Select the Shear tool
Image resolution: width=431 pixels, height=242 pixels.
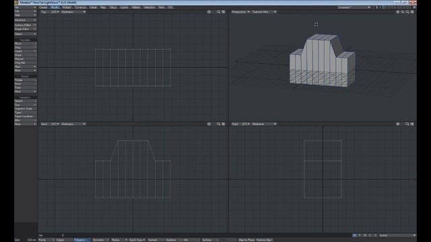tap(26, 55)
